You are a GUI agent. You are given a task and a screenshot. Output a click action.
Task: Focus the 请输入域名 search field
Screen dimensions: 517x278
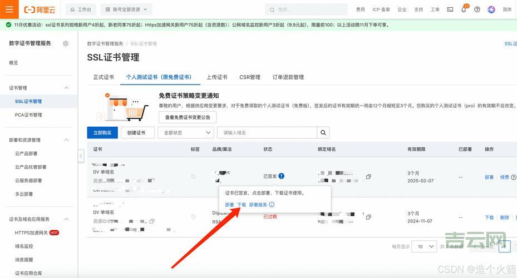pyautogui.click(x=267, y=132)
